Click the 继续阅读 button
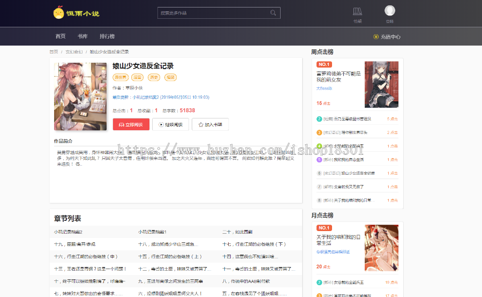Image resolution: width=482 pixels, height=297 pixels. [x=171, y=124]
